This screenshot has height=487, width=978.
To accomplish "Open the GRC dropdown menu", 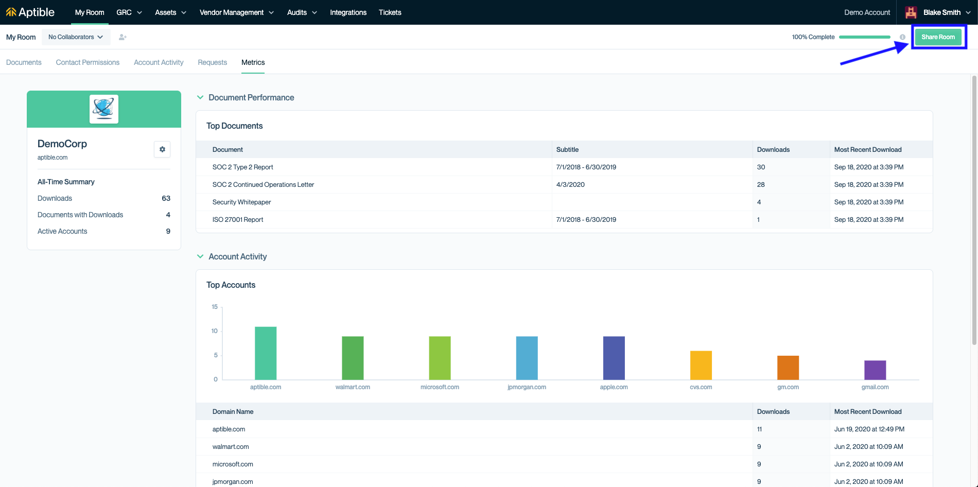I will tap(129, 12).
